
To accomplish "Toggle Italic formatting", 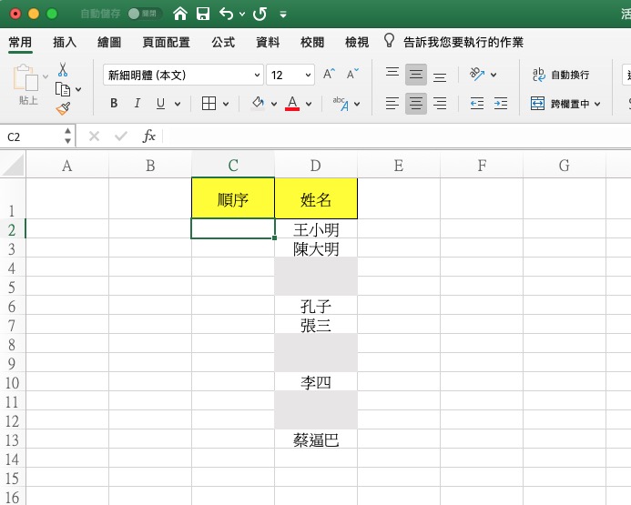I will pyautogui.click(x=137, y=104).
